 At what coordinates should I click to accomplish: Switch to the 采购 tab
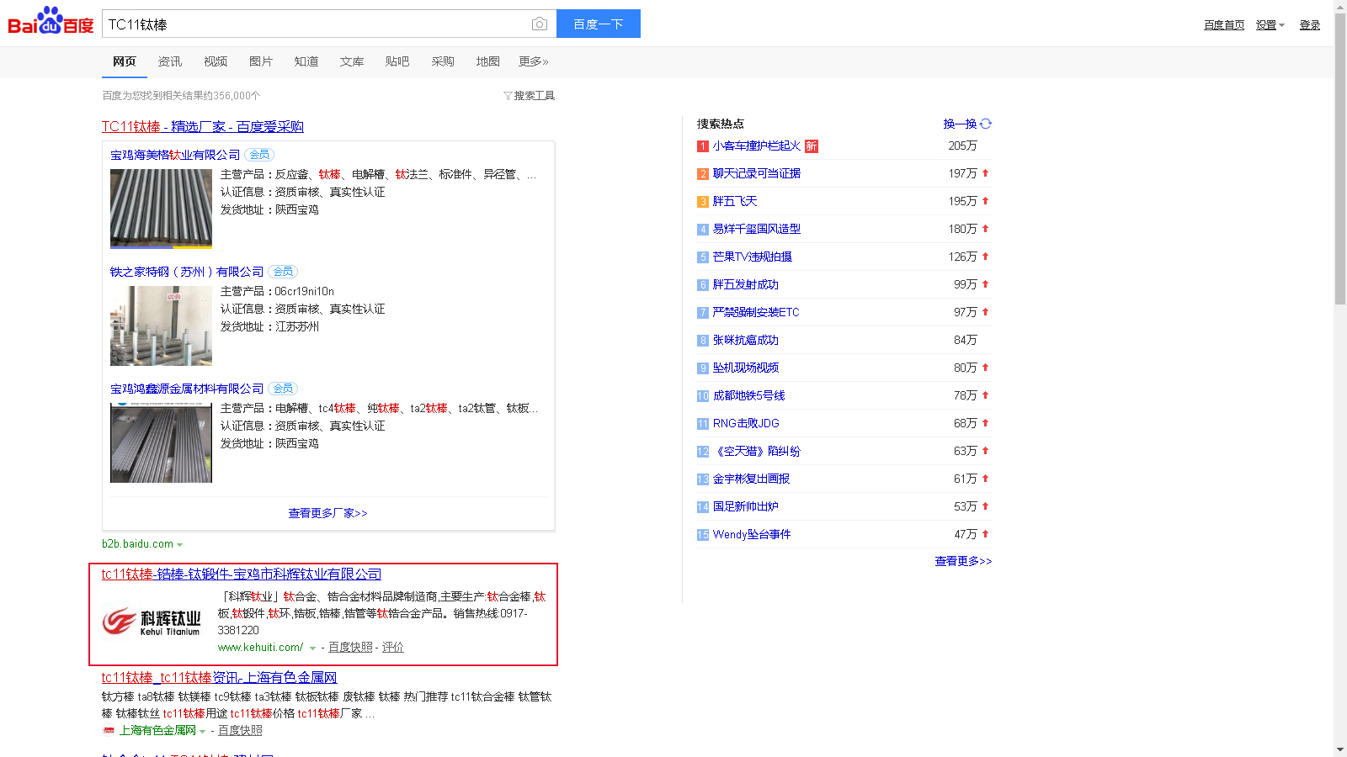[x=443, y=61]
